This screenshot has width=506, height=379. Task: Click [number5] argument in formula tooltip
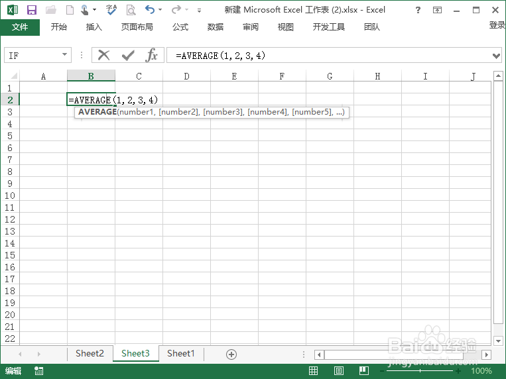(312, 112)
